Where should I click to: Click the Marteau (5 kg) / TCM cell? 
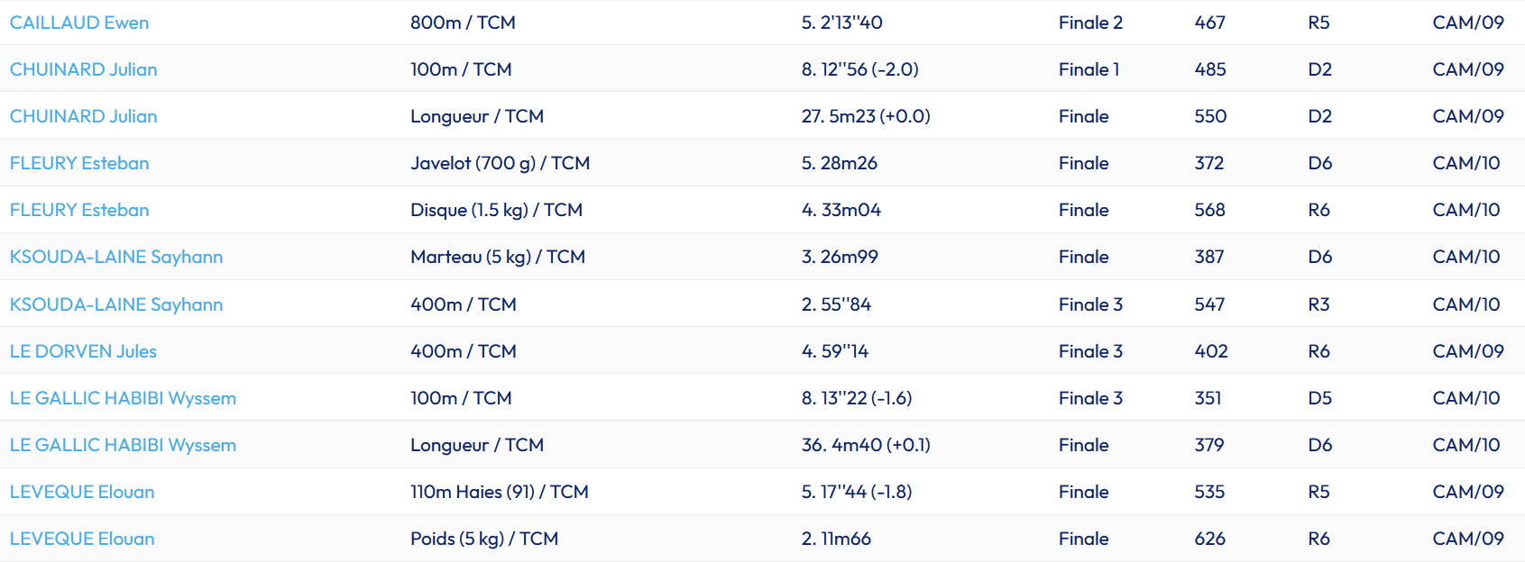[498, 257]
